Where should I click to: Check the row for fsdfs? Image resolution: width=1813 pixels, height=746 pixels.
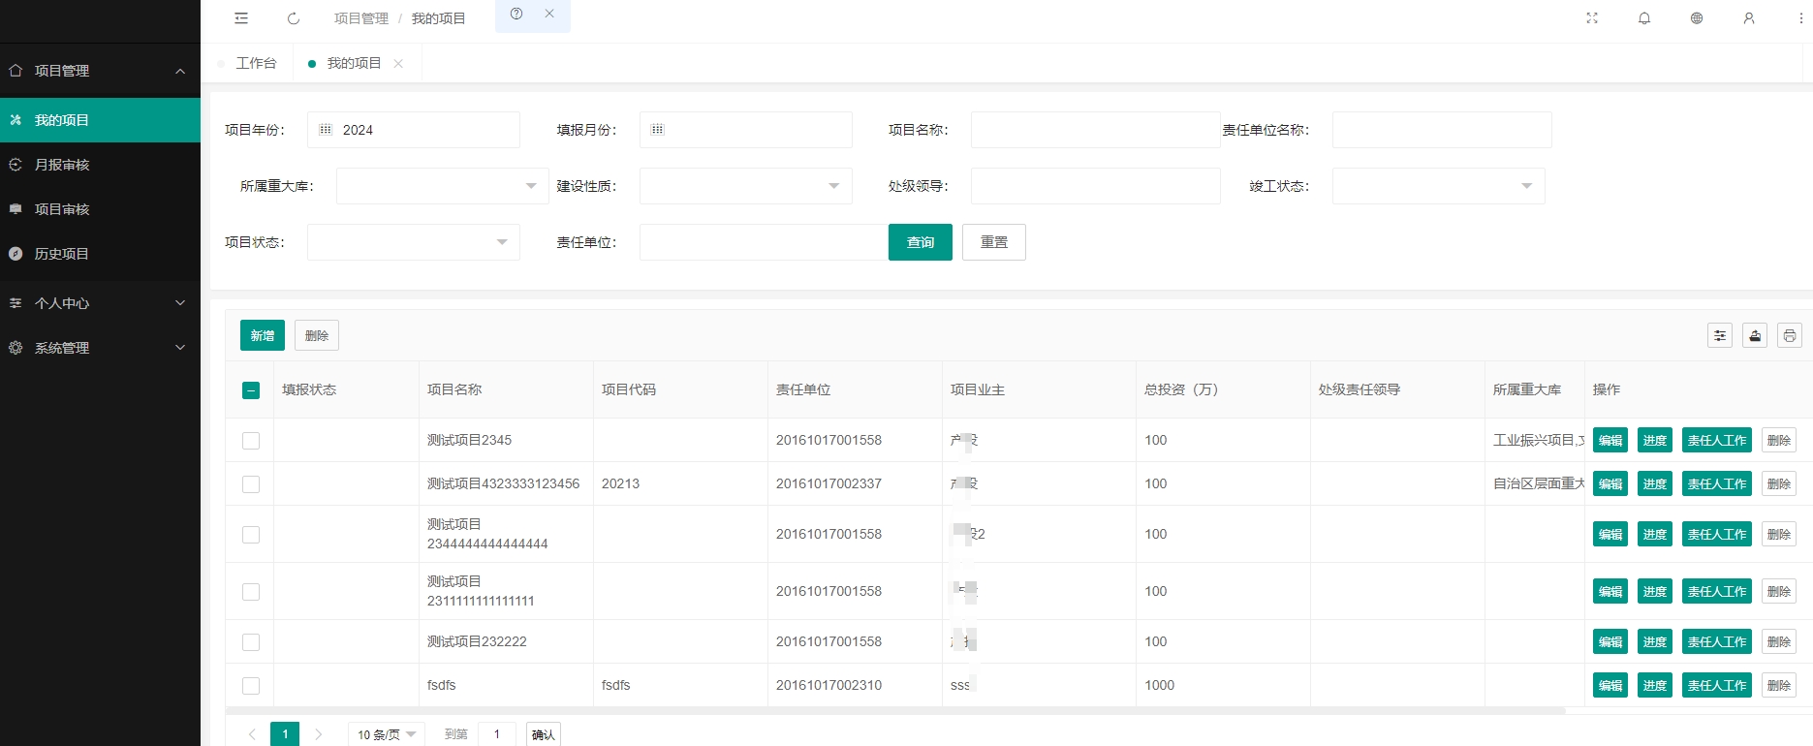click(x=251, y=686)
